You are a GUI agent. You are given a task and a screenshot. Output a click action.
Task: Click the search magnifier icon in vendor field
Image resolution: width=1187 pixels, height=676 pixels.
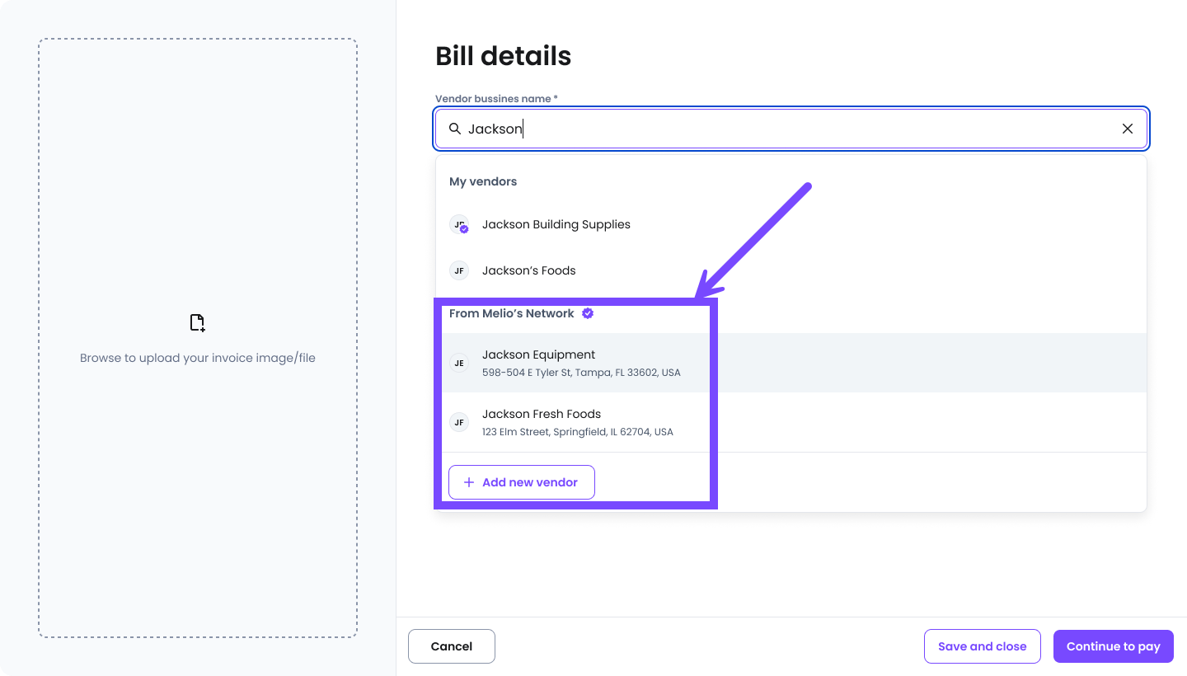[454, 129]
